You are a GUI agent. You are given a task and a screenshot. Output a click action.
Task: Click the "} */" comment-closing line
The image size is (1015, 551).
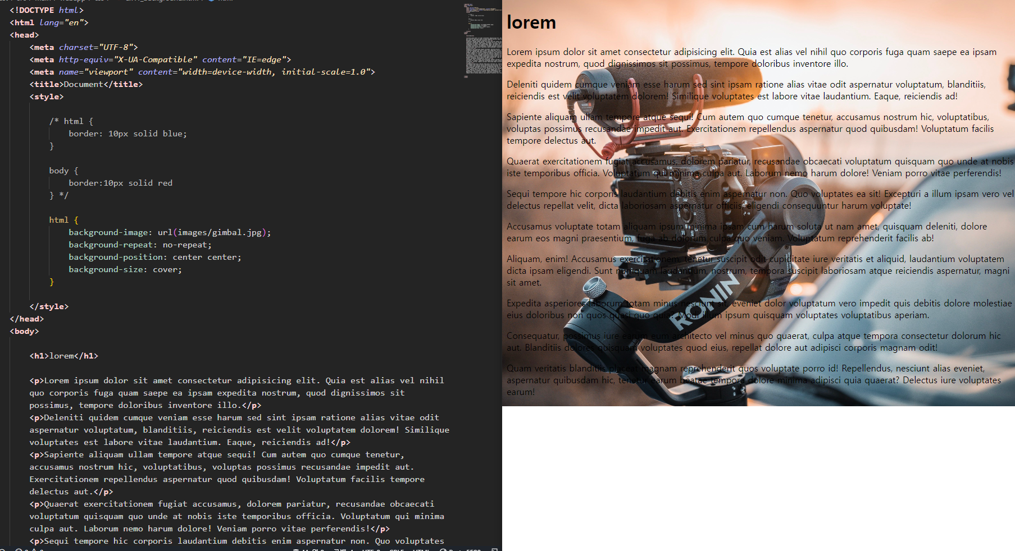(x=59, y=195)
